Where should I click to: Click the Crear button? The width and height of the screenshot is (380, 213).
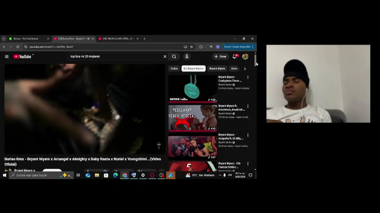pyautogui.click(x=220, y=57)
